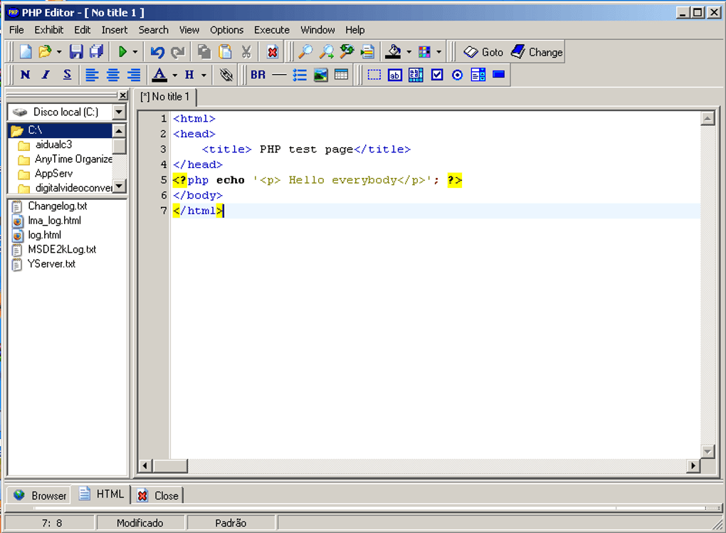Screen dimensions: 726x533
Task: Open the Options menu
Action: pyautogui.click(x=226, y=30)
